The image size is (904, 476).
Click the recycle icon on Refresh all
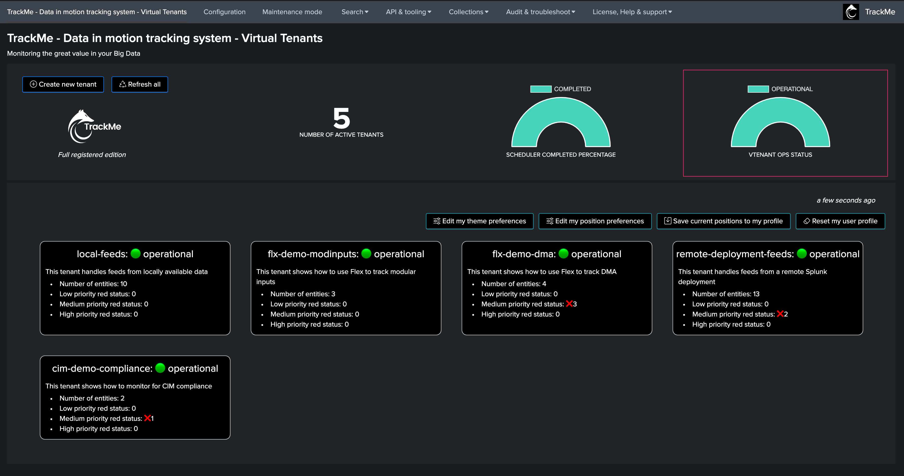(122, 84)
